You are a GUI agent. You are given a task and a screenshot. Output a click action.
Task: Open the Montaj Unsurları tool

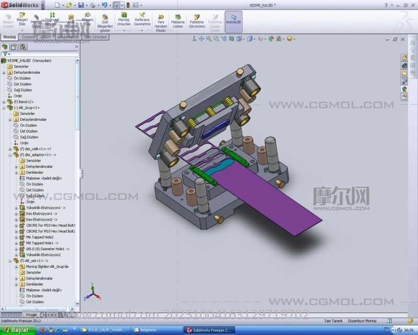click(124, 19)
